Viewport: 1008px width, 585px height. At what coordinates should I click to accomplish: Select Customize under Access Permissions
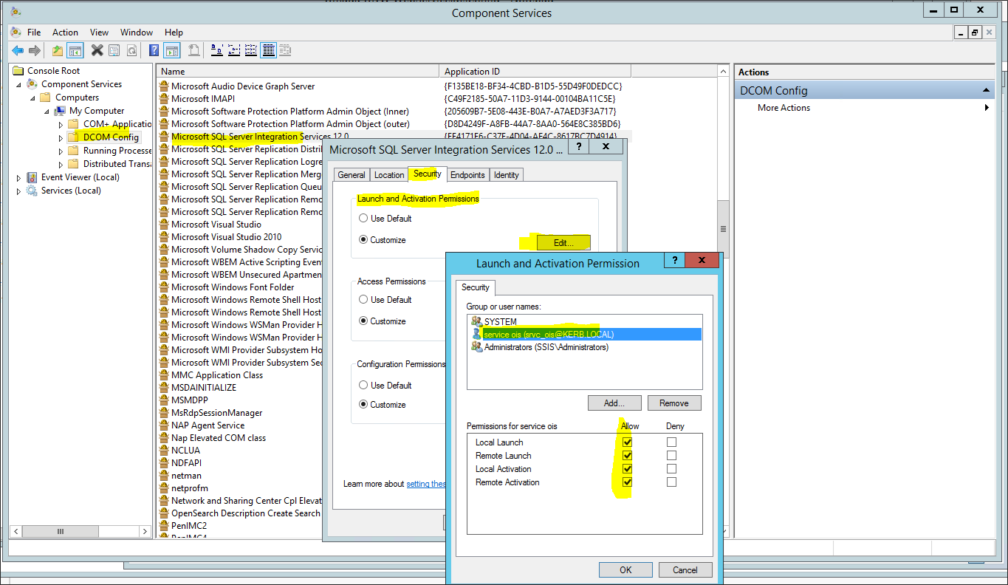tap(363, 321)
